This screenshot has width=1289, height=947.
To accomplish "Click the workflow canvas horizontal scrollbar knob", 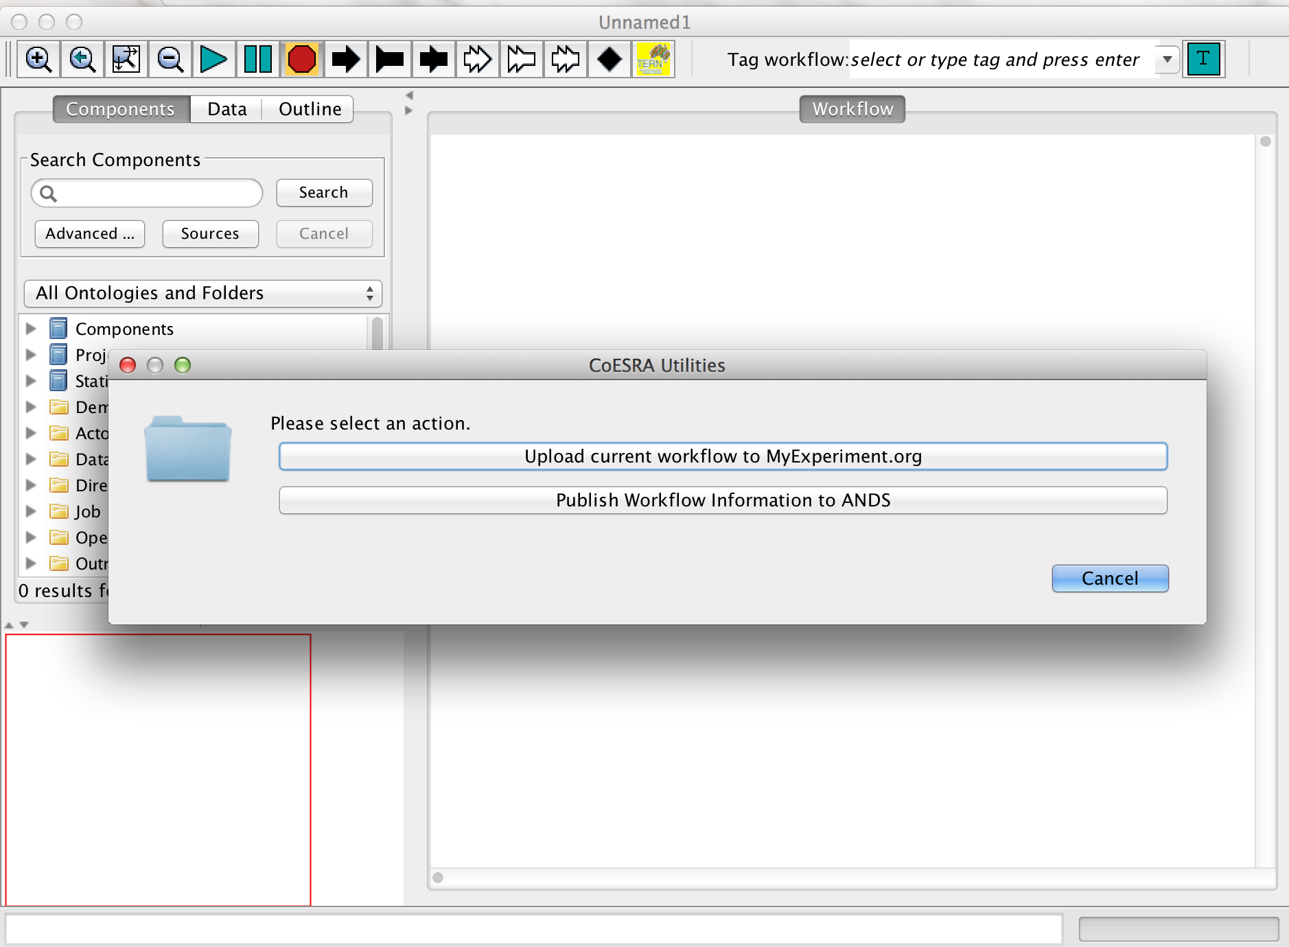I will click(x=438, y=878).
